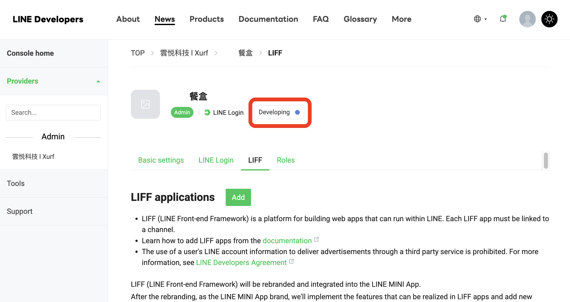
Task: Open the About menu
Action: coord(128,19)
